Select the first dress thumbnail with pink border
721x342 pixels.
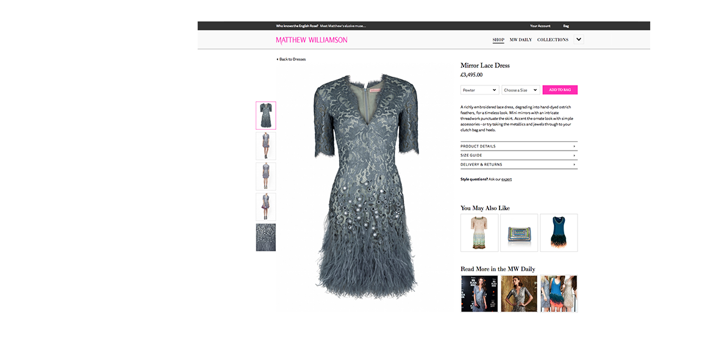266,115
